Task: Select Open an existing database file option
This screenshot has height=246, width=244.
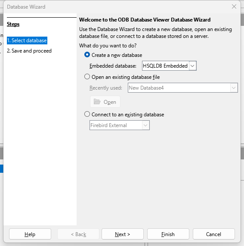Action: [x=87, y=77]
